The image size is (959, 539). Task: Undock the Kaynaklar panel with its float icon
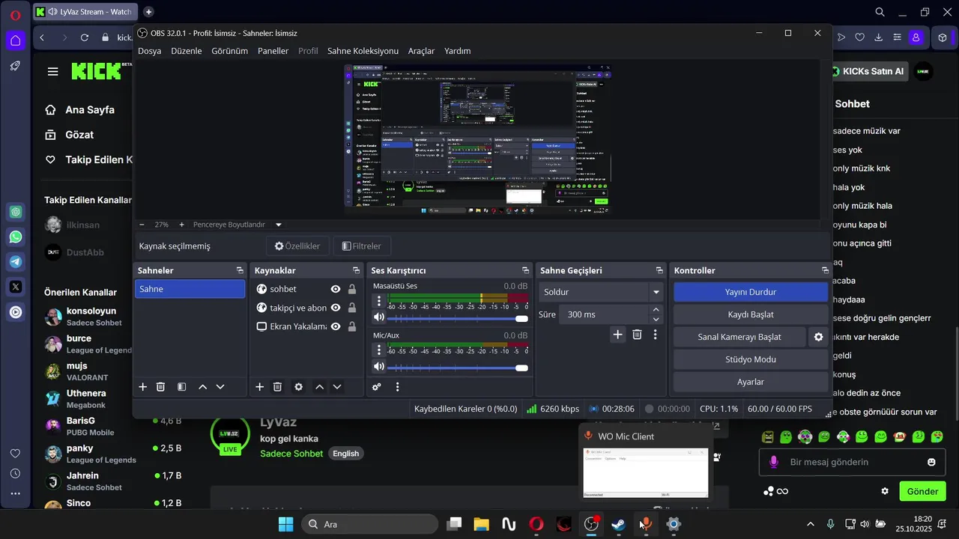pos(357,270)
